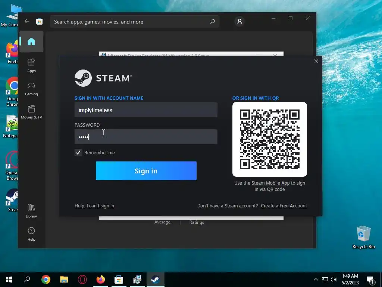The height and width of the screenshot is (287, 382).
Task: Minimize the Microsoft Store window
Action: pyautogui.click(x=273, y=18)
